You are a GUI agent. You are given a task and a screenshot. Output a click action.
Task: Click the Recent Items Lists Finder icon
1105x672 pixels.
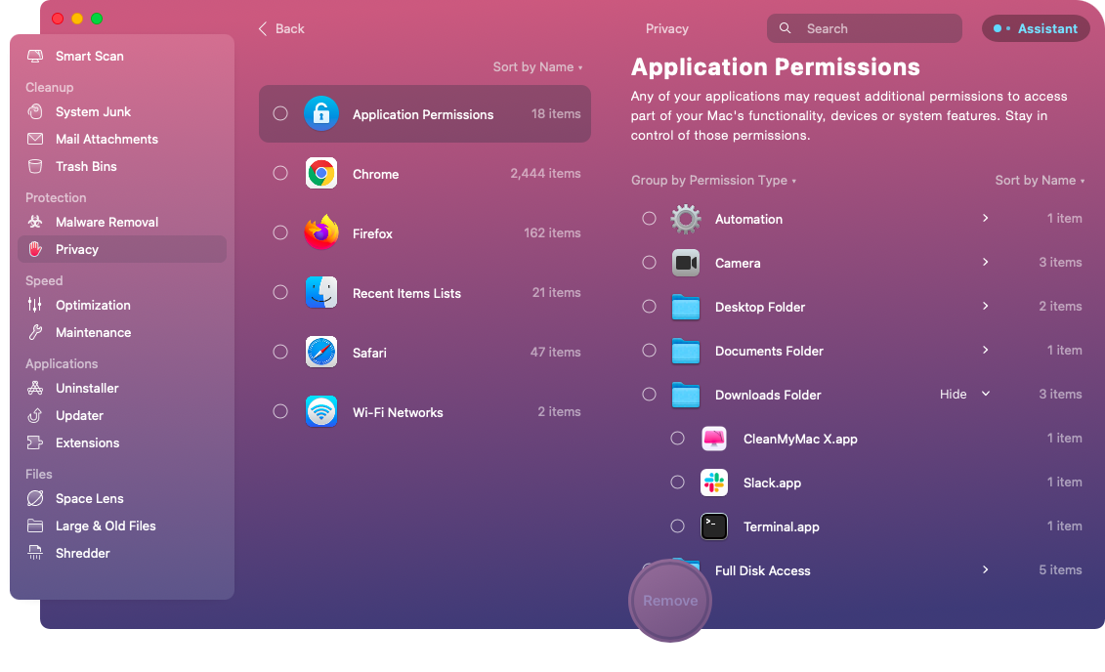[321, 292]
